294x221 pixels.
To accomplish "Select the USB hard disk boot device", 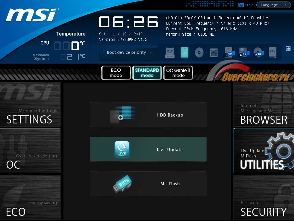I will [229, 52].
